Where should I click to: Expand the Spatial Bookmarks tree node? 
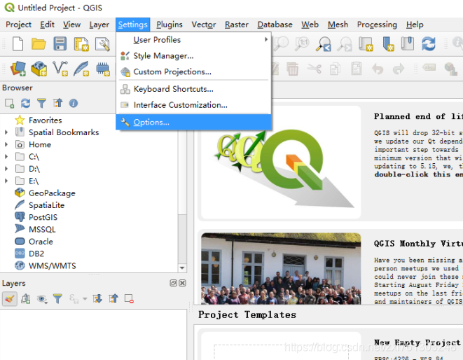(6, 132)
